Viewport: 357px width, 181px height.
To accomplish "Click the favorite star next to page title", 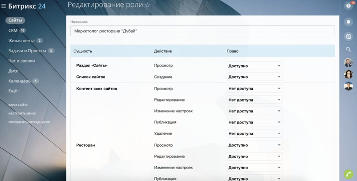I will (148, 5).
